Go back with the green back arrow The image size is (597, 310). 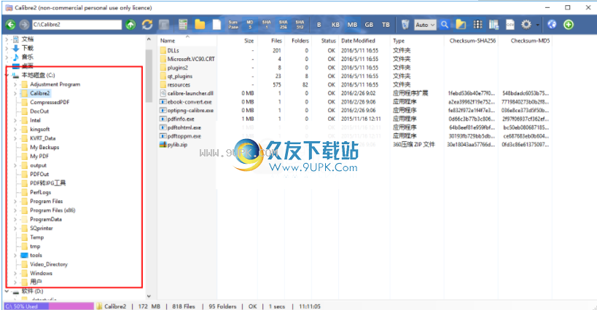(11, 25)
